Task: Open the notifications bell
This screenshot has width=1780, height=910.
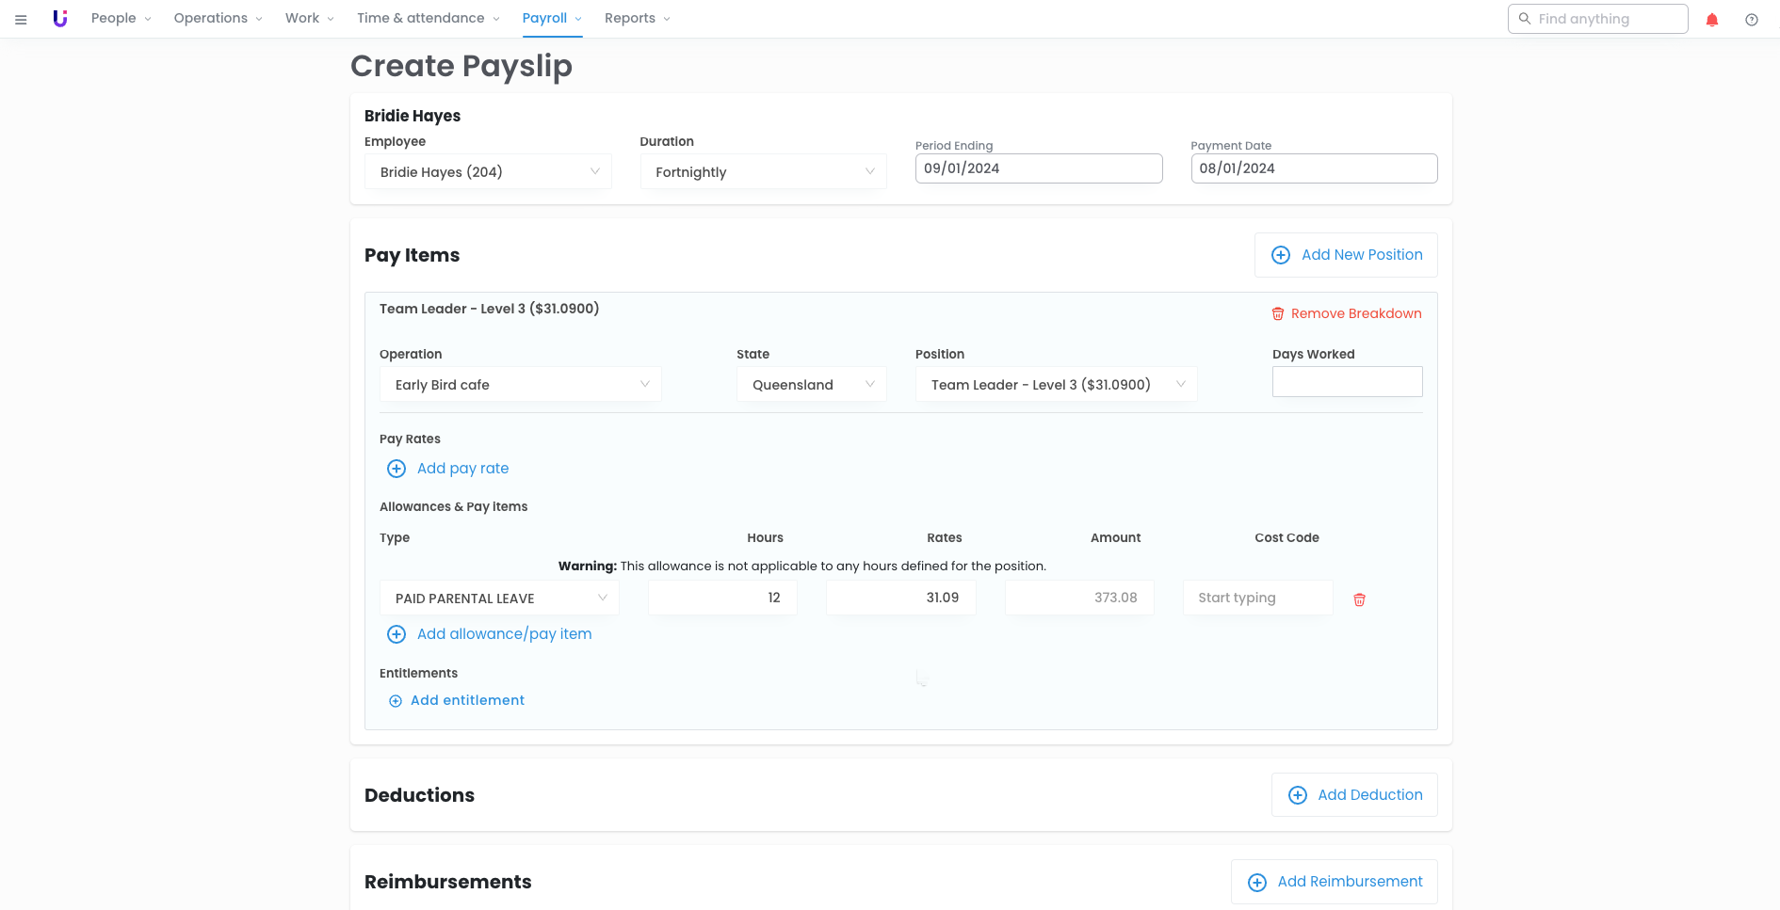Action: point(1712,20)
